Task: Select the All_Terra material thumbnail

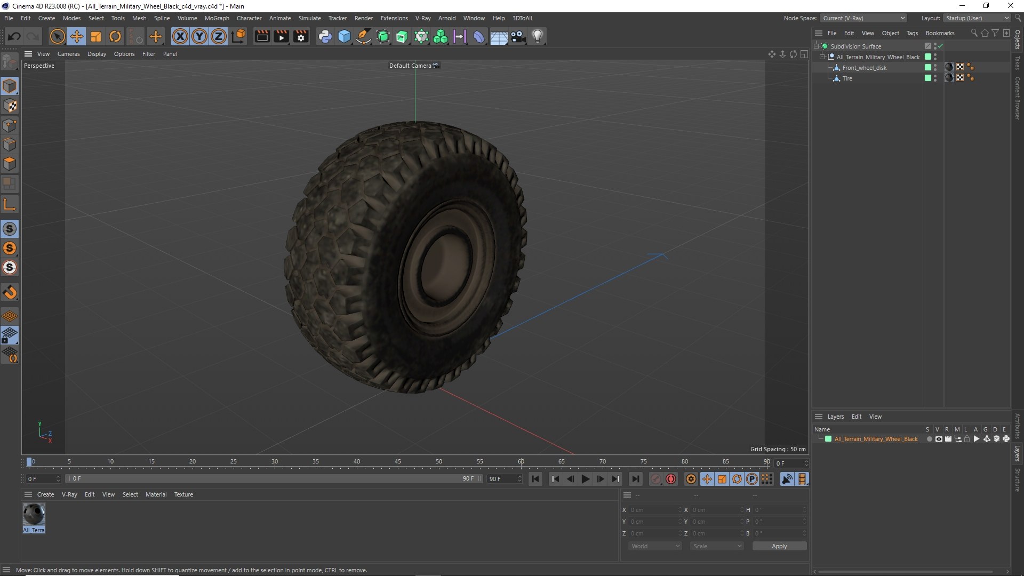Action: click(34, 518)
